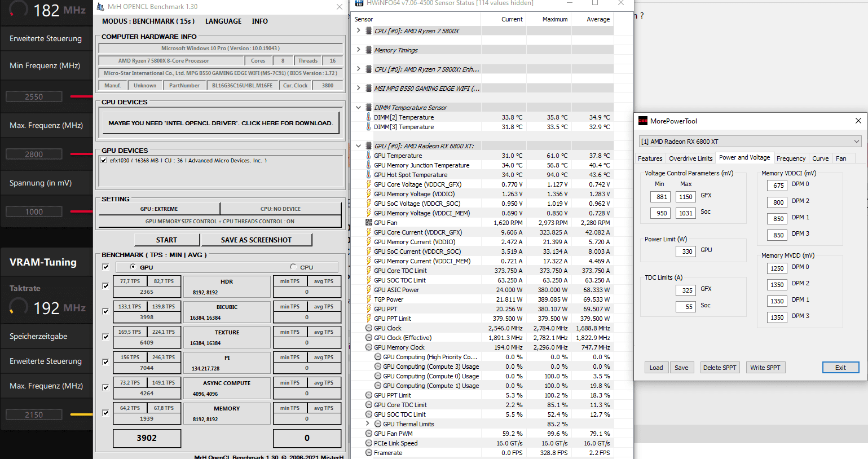Open the INFO menu

pos(260,21)
